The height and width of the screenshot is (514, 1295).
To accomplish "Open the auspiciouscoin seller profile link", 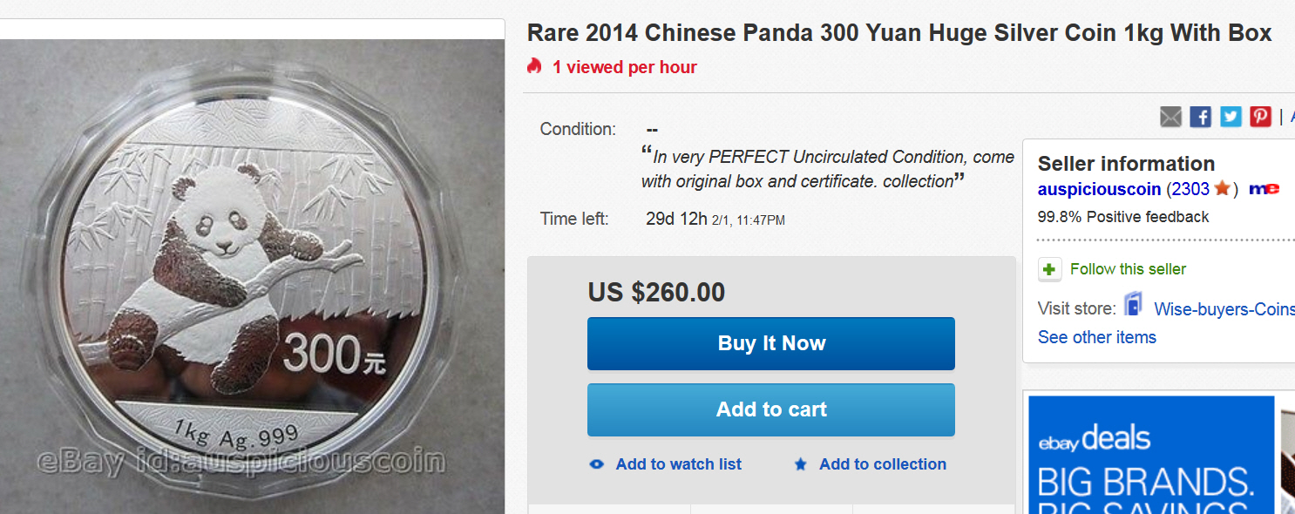I will [x=1099, y=189].
